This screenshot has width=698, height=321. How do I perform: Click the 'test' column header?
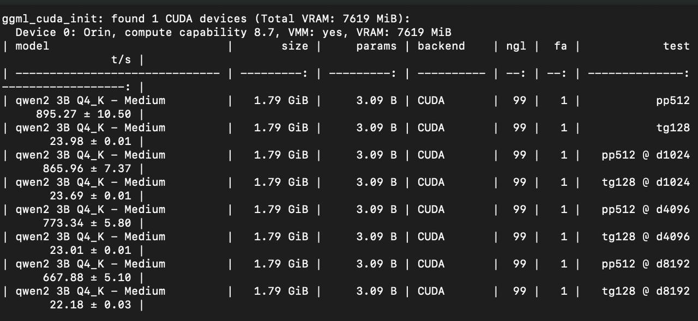pyautogui.click(x=676, y=46)
